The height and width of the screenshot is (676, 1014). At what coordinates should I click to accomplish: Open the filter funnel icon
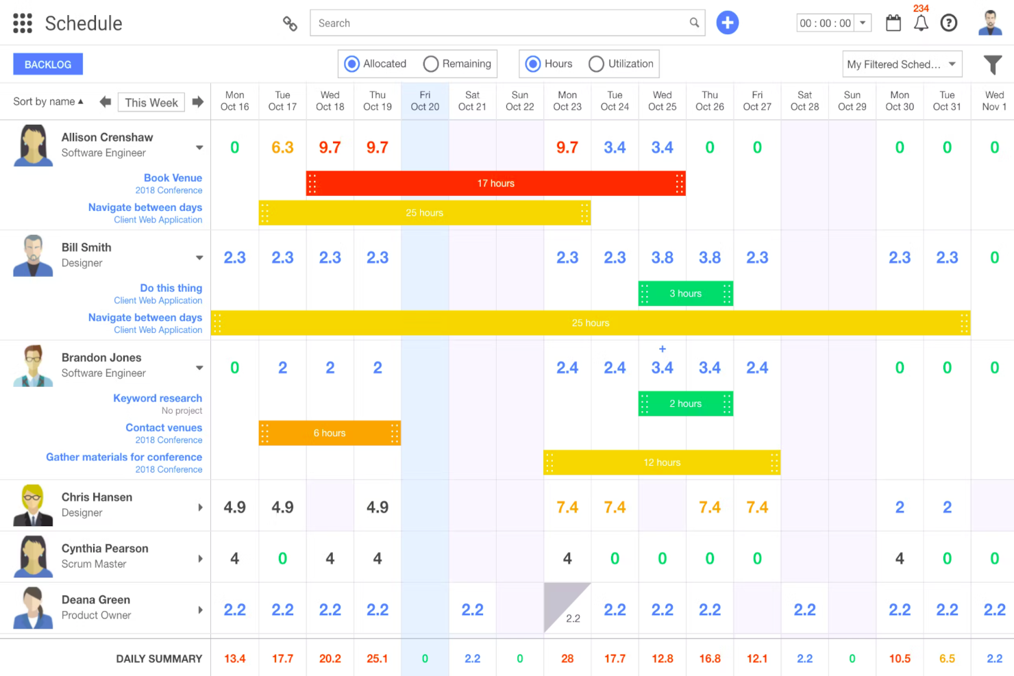pyautogui.click(x=993, y=64)
